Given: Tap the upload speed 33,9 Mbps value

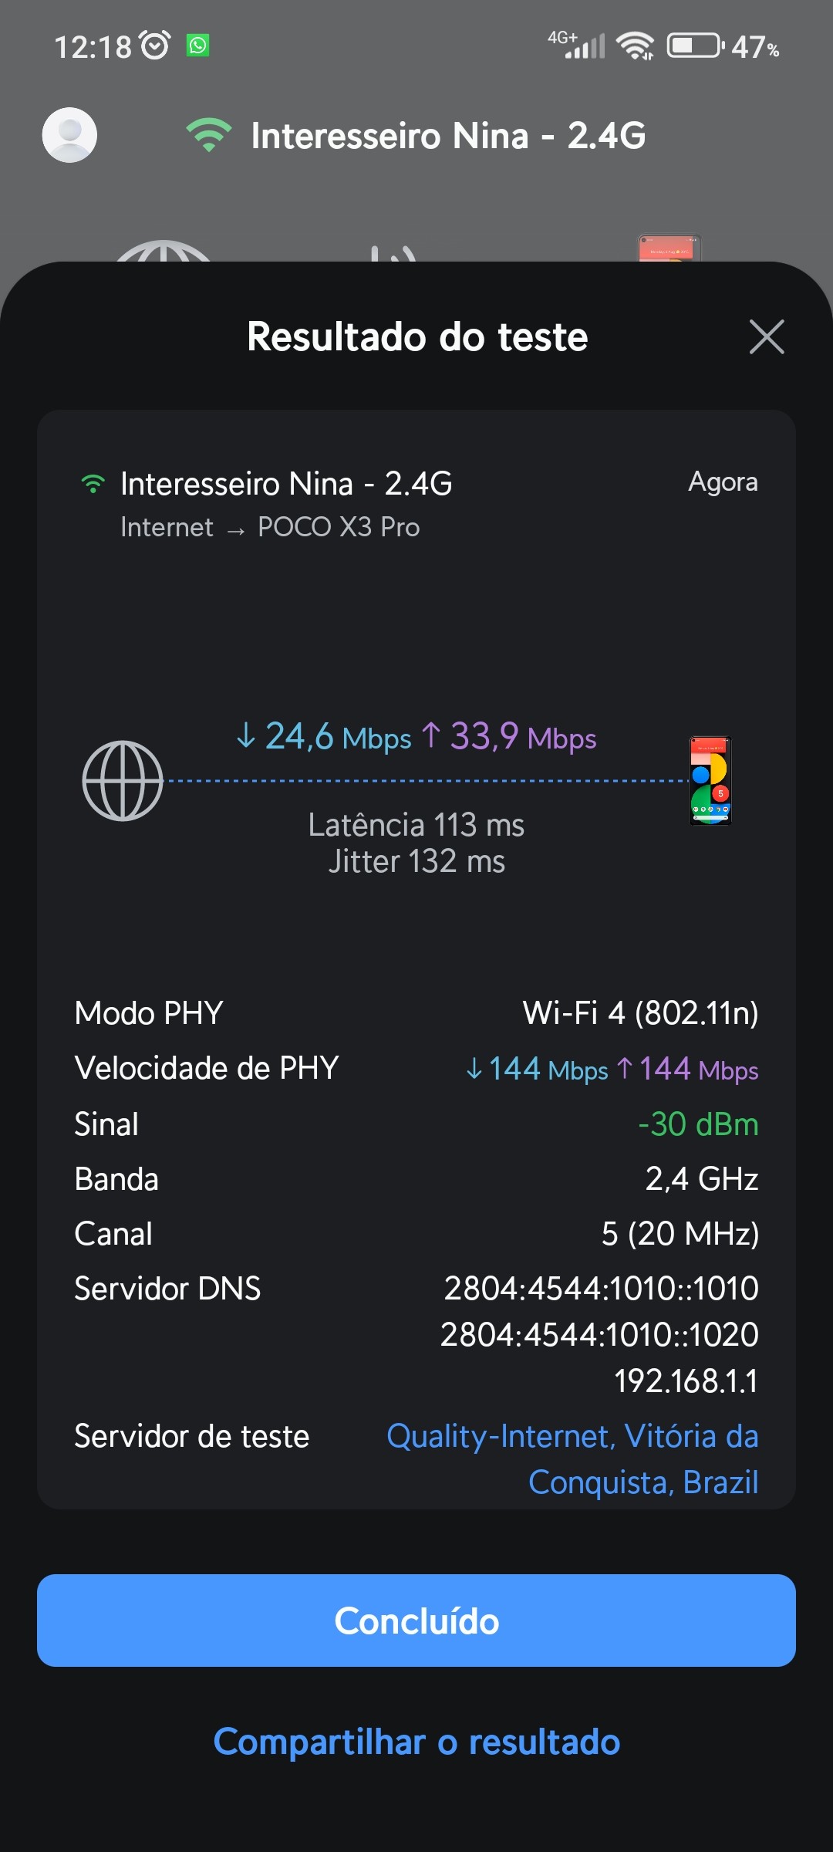Looking at the screenshot, I should 509,737.
